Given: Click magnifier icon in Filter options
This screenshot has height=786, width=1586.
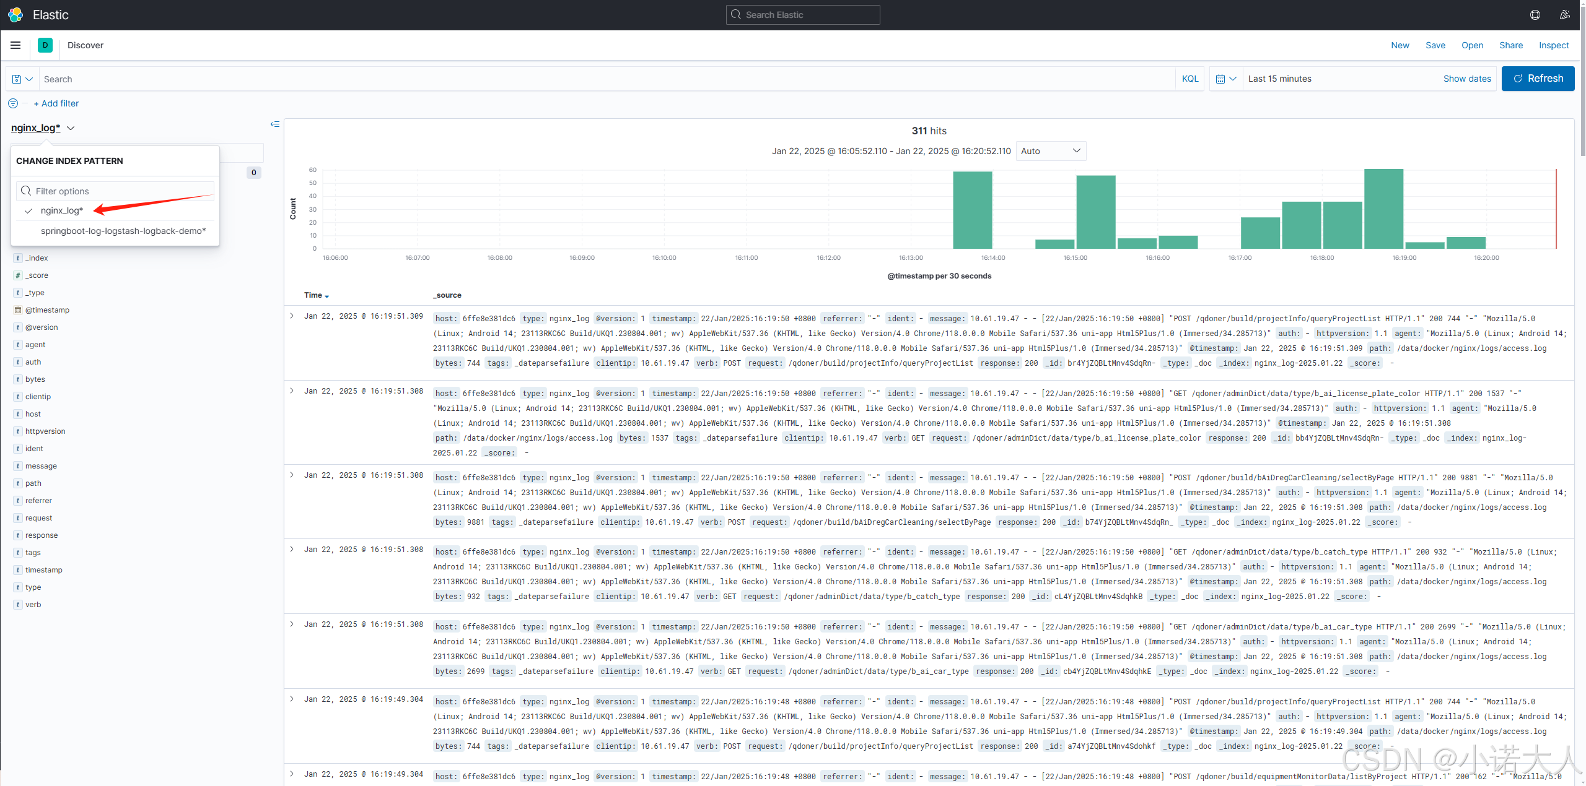Looking at the screenshot, I should point(26,191).
